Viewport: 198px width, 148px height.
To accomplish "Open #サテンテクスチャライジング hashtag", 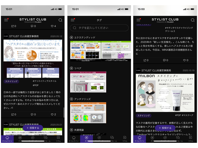I will tap(179, 29).
